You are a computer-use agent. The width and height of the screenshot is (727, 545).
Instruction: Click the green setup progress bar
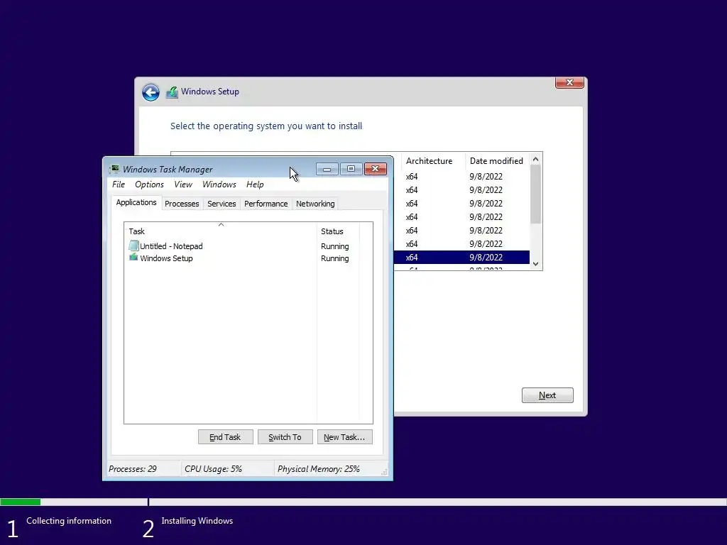click(x=21, y=502)
